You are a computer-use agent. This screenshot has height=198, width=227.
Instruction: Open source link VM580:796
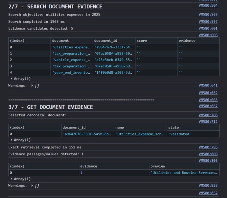(208, 147)
